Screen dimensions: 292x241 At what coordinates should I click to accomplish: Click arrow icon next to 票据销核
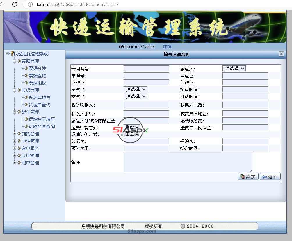click(x=26, y=83)
